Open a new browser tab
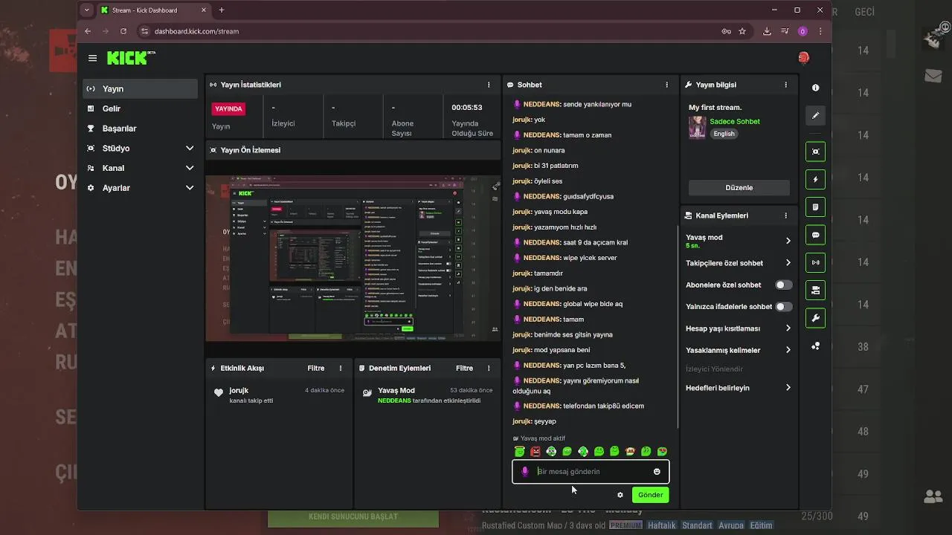This screenshot has width=952, height=535. tap(222, 10)
